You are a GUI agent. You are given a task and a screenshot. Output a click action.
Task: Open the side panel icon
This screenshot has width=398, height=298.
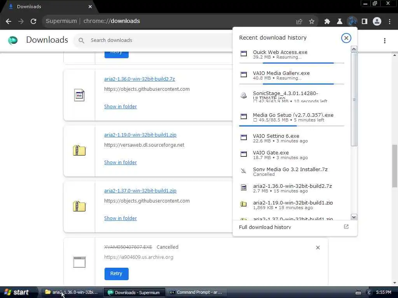(365, 22)
